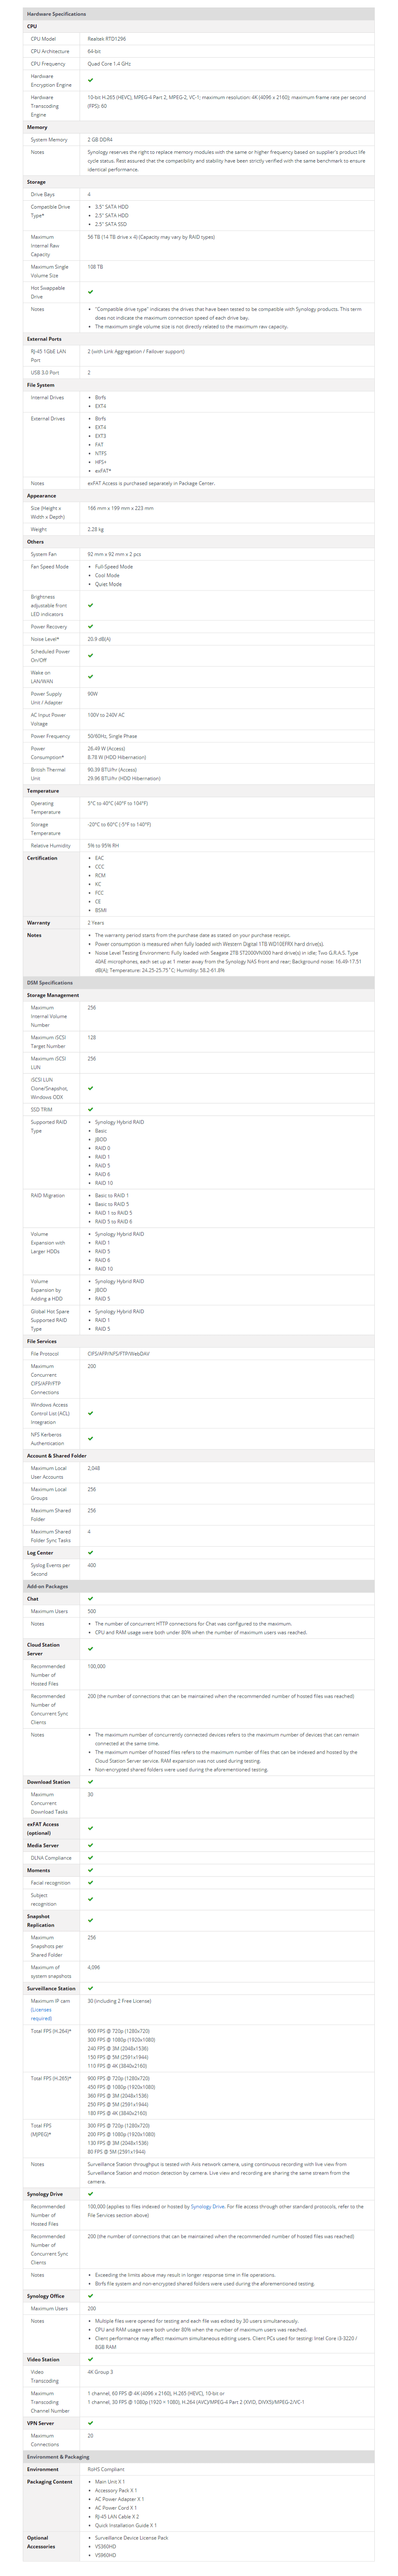
Task: Click the Video Transcoding 4K Group 3 value
Action: (x=100, y=2372)
